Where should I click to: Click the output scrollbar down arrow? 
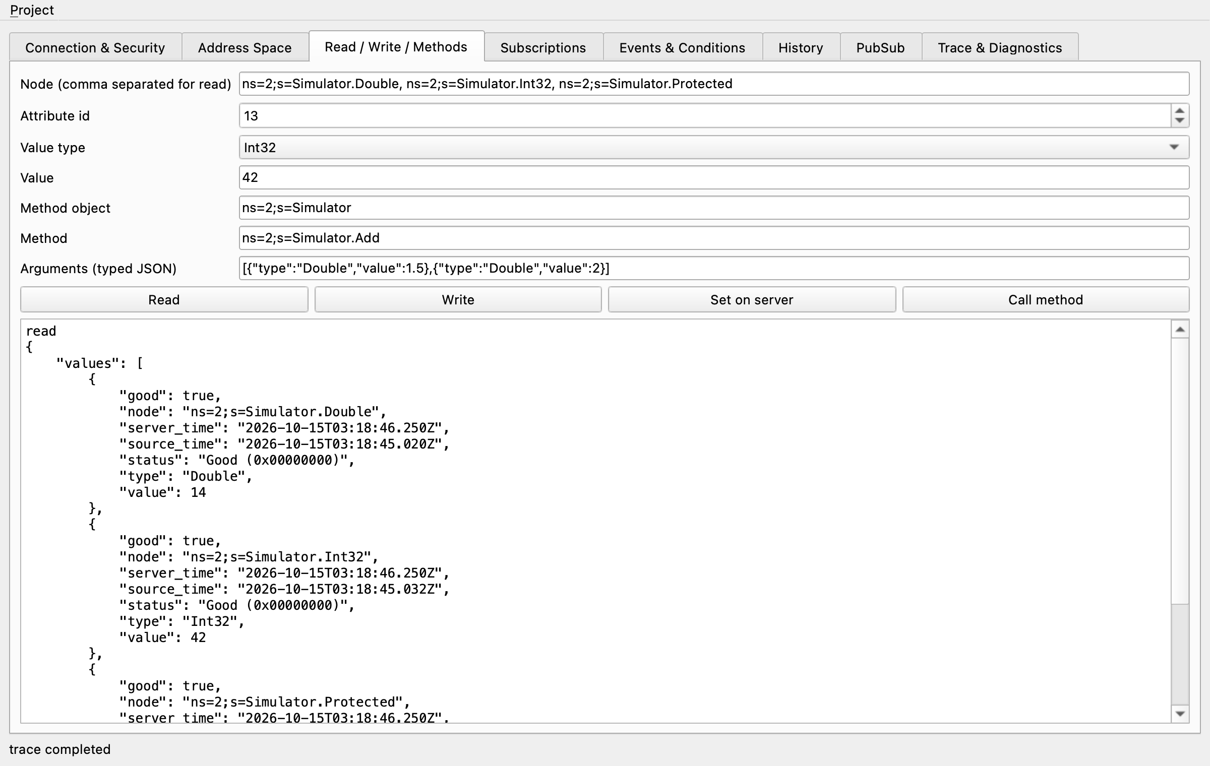pyautogui.click(x=1180, y=714)
